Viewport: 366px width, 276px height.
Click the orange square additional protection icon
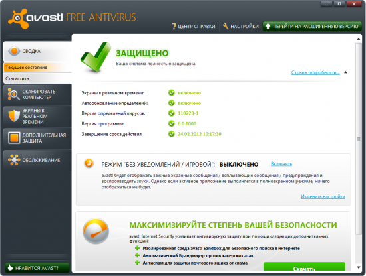14,138
